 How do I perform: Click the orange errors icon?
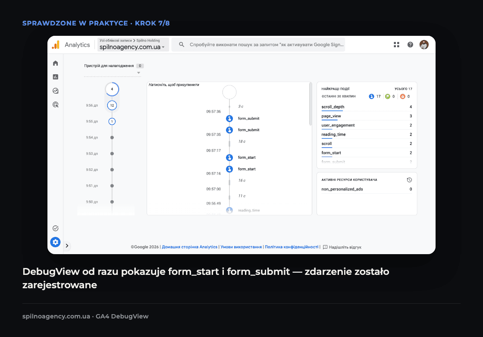(x=403, y=97)
